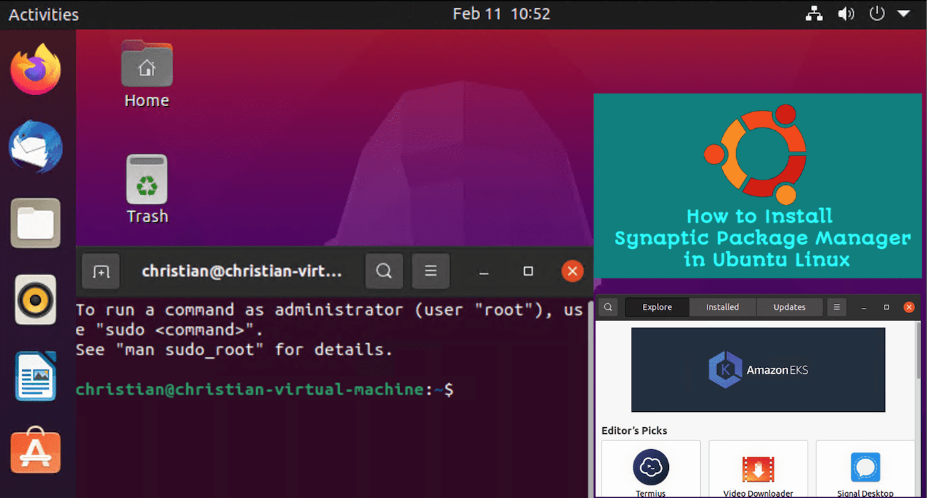Switch to the Updates tab

pyautogui.click(x=789, y=307)
